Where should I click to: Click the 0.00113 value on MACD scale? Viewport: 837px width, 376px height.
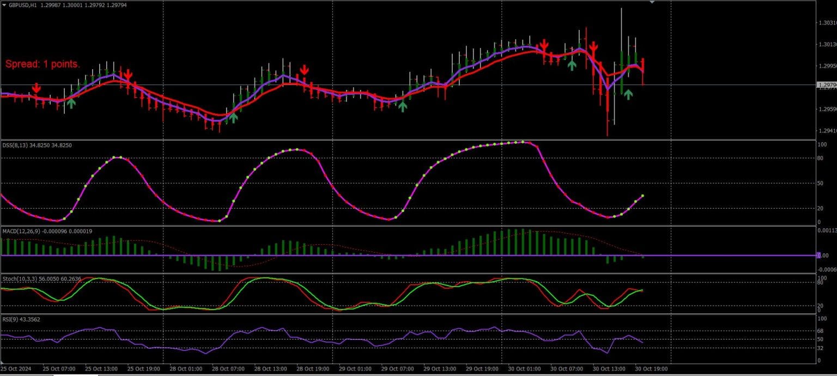(828, 231)
